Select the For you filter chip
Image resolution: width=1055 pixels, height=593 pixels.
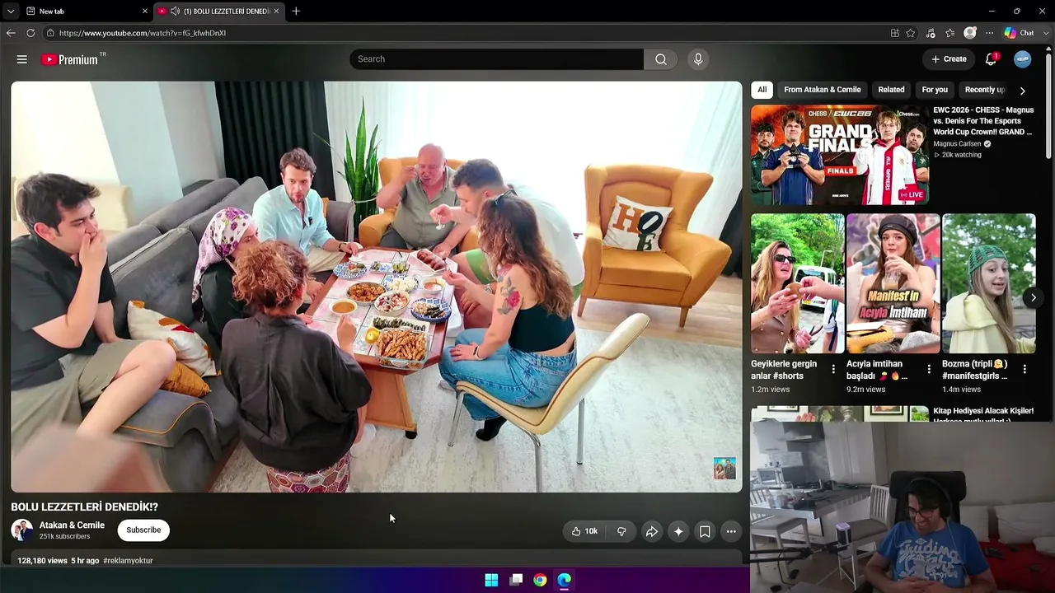pyautogui.click(x=935, y=90)
